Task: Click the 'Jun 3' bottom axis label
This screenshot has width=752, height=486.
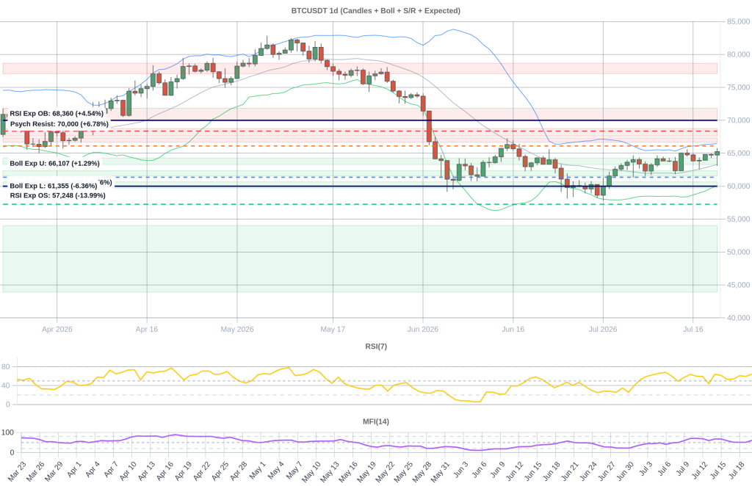Action: point(460,469)
